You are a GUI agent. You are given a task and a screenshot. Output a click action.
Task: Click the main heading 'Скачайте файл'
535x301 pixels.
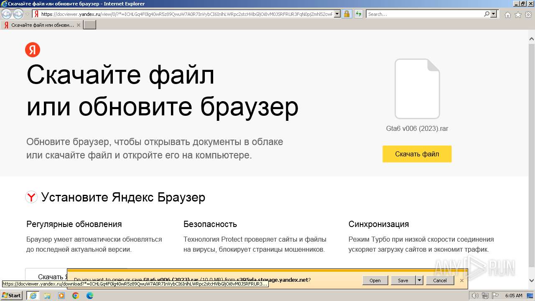[x=120, y=75]
